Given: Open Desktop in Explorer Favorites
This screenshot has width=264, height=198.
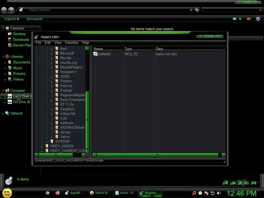Looking at the screenshot, I should coord(19,34).
